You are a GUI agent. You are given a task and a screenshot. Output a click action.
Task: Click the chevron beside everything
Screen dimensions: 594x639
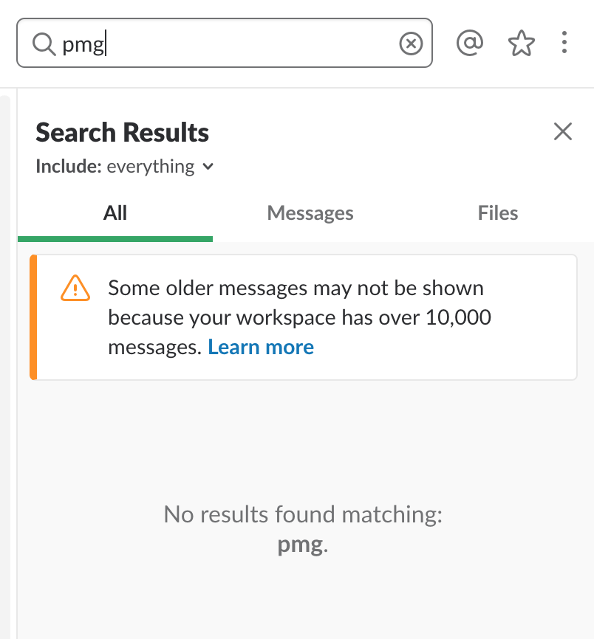(x=208, y=167)
